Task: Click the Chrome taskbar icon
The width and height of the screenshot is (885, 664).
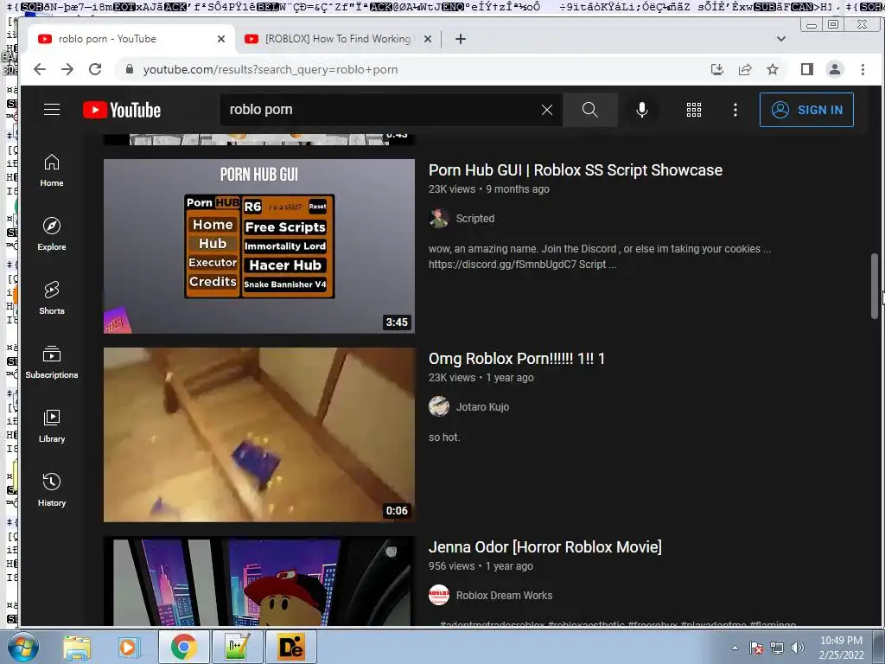Action: click(x=183, y=647)
